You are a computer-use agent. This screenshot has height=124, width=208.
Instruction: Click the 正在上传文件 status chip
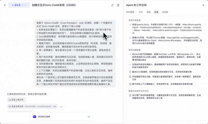[x=16, y=100]
